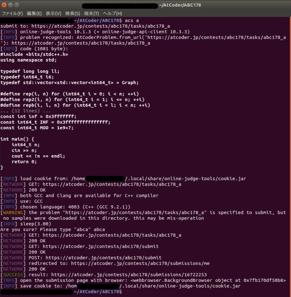Open the 'submit to:' abc178_a URL
This screenshot has width=291, height=297.
[x=101, y=26]
